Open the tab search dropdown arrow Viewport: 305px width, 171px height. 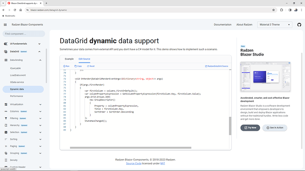pos(3,3)
